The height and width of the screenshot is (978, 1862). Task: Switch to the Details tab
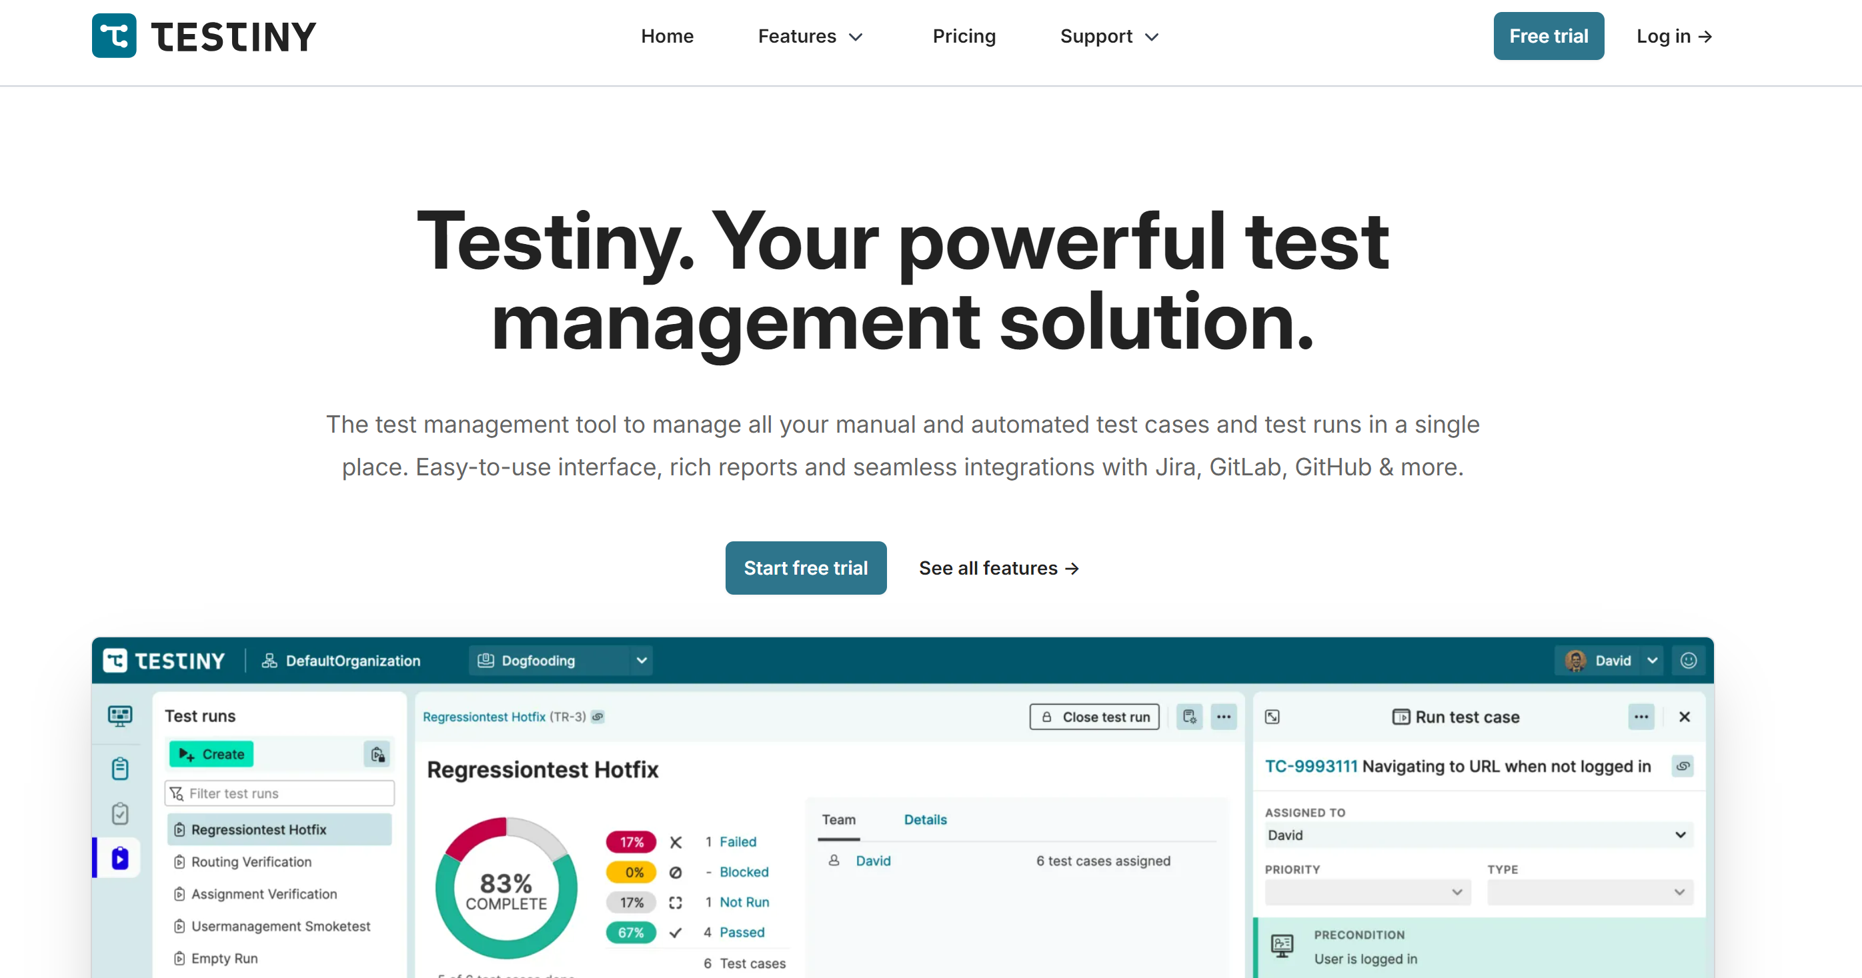click(925, 820)
